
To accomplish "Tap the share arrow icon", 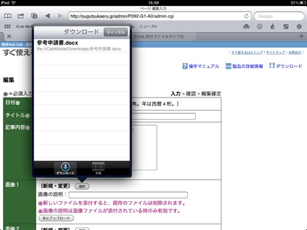I will pyautogui.click(x=21, y=16).
